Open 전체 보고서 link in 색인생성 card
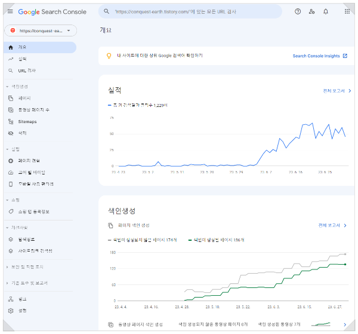 [x=332, y=225]
